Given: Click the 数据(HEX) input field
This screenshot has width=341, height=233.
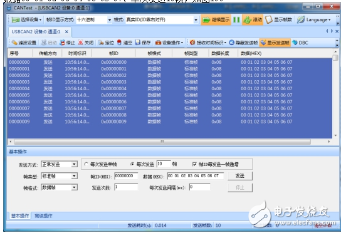Looking at the screenshot, I should click(196, 176).
